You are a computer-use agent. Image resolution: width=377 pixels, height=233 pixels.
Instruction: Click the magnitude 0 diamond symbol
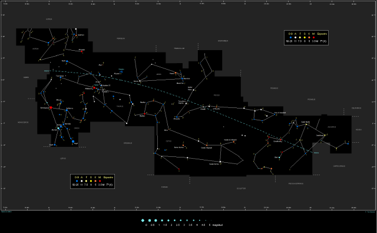pyautogui.click(x=143, y=220)
